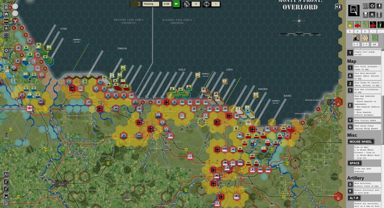This screenshot has width=384, height=208.
Task: Click the radio antenna circle icon
Action: [15, 20]
